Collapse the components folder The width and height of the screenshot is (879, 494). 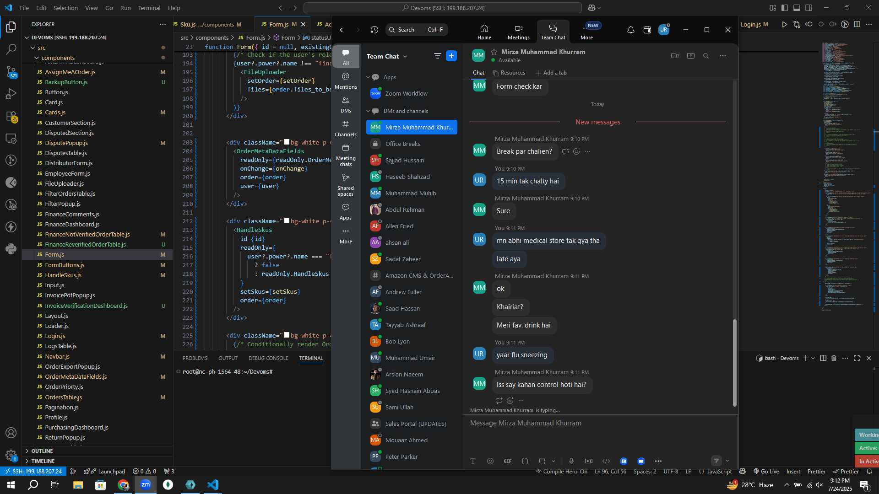37,58
